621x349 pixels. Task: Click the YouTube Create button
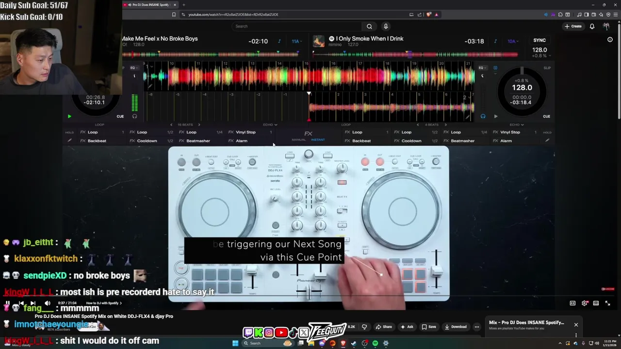click(573, 26)
